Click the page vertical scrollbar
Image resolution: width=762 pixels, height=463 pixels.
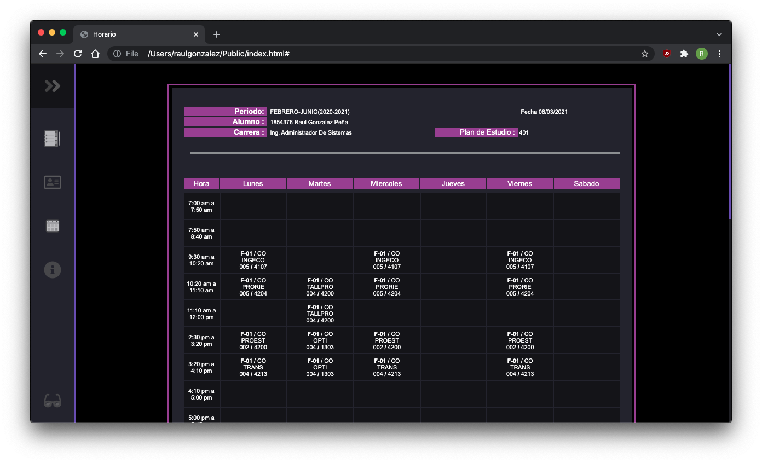730,142
